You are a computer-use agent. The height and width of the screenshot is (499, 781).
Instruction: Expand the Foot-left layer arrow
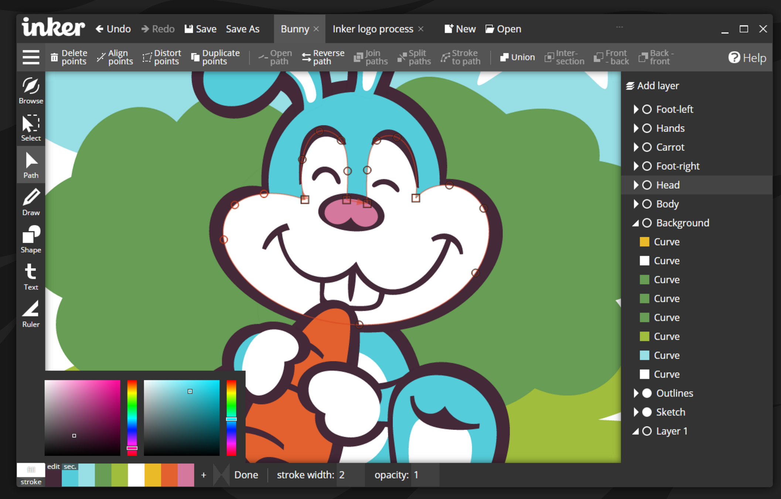pos(635,109)
